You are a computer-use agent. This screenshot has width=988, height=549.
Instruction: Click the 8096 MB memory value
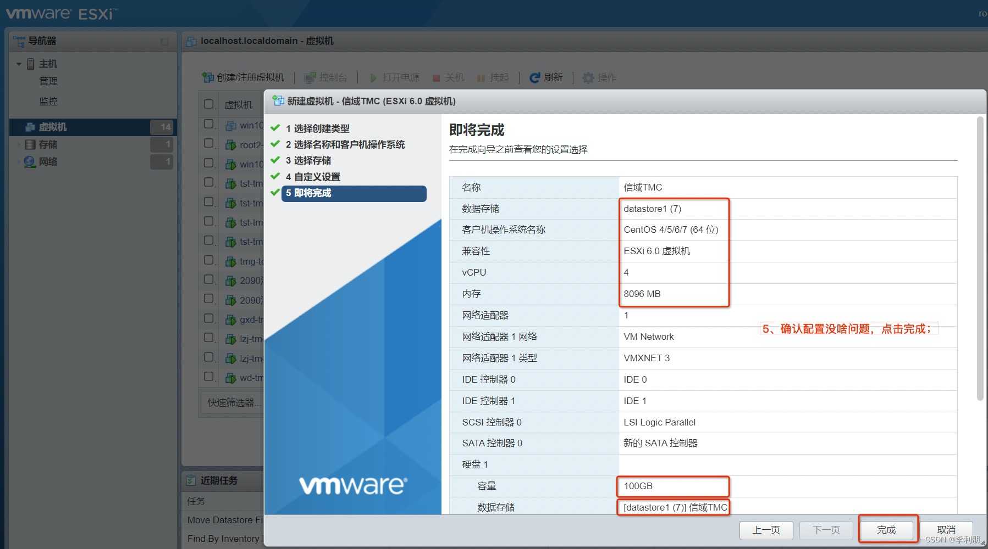pos(642,294)
